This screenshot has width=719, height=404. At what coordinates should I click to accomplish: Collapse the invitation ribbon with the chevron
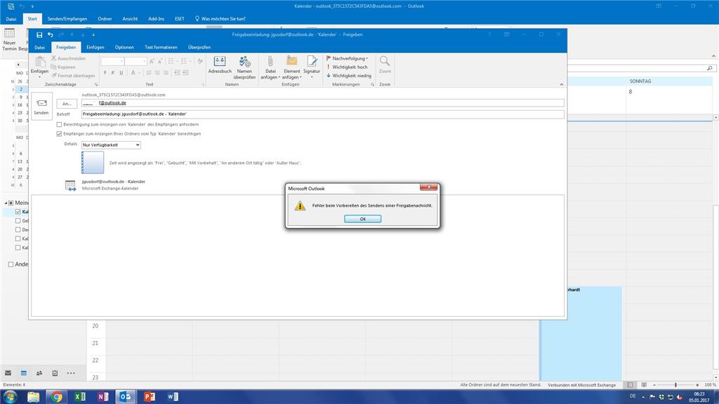click(x=561, y=84)
